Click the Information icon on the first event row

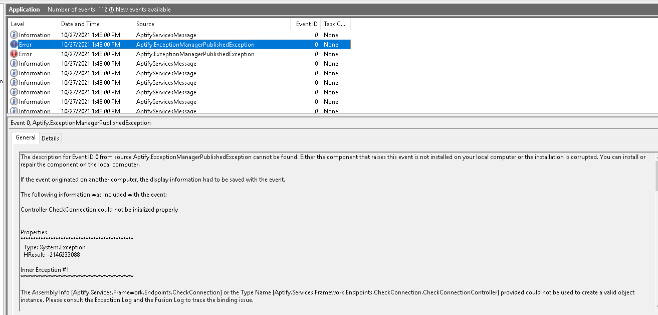click(x=14, y=35)
